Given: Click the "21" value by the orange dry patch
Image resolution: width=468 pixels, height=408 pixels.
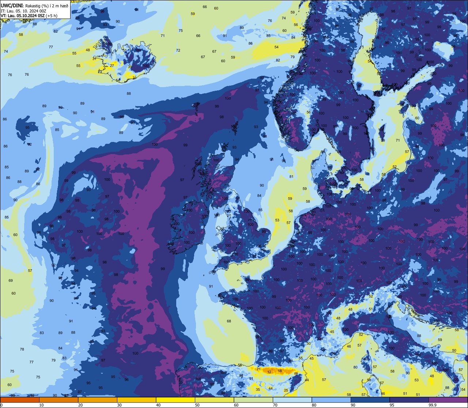Looking at the screenshot, I should click(x=258, y=369).
